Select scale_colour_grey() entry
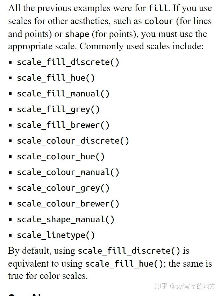The image size is (221, 296). pyautogui.click(x=63, y=188)
